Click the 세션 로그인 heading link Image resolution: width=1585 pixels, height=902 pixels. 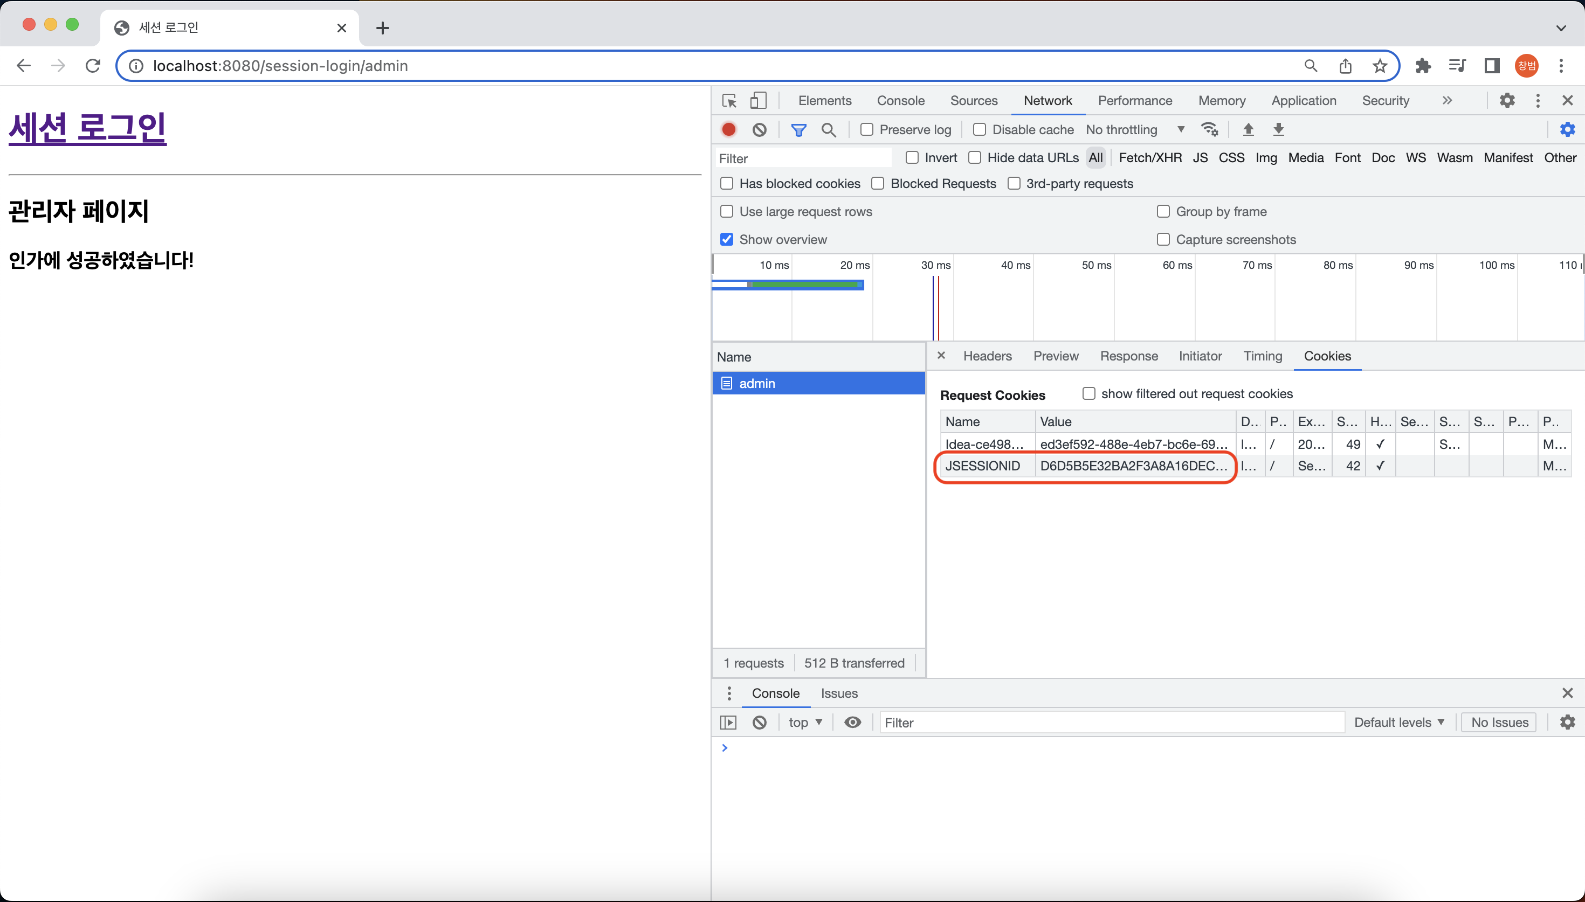point(87,128)
